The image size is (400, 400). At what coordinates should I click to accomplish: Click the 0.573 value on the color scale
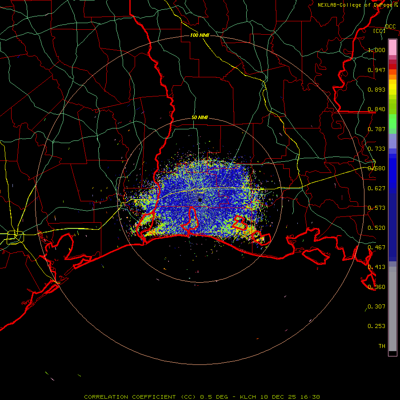[x=376, y=208]
